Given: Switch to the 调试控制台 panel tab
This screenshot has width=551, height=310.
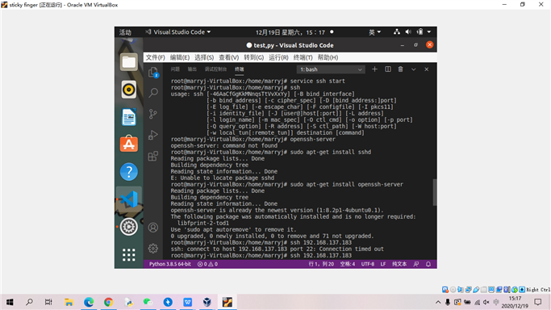Looking at the screenshot, I should [215, 69].
